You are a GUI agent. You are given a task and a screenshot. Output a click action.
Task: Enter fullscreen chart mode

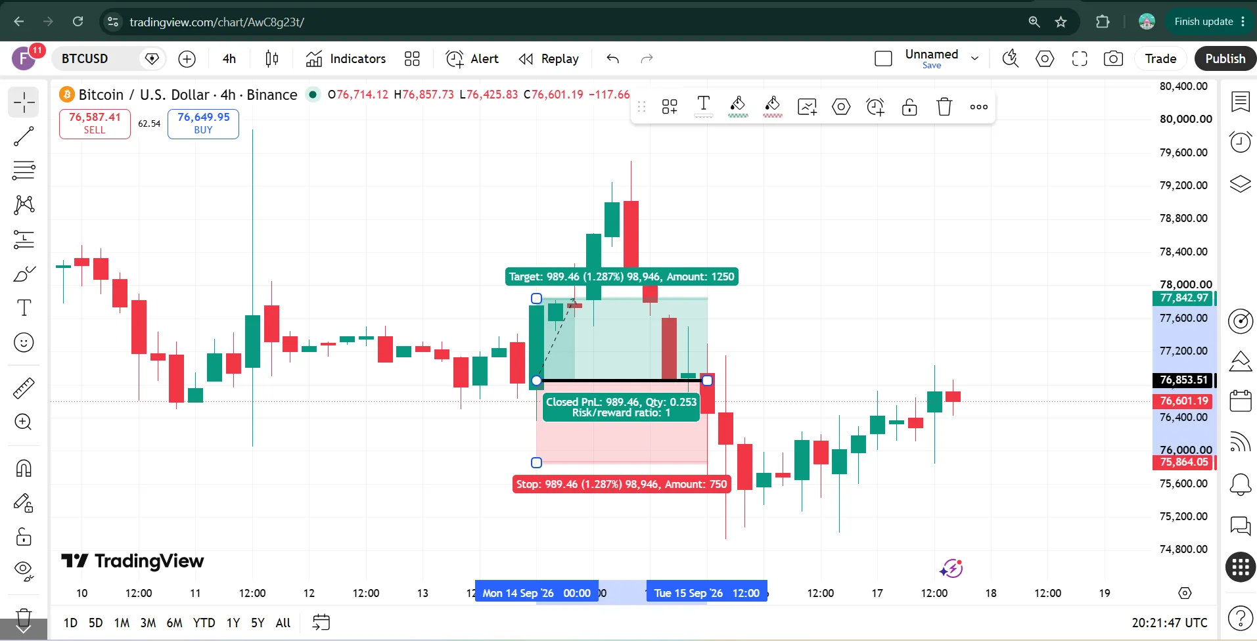click(x=1079, y=58)
